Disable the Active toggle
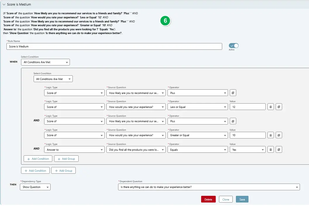This screenshot has width=309, height=206. pyautogui.click(x=233, y=46)
